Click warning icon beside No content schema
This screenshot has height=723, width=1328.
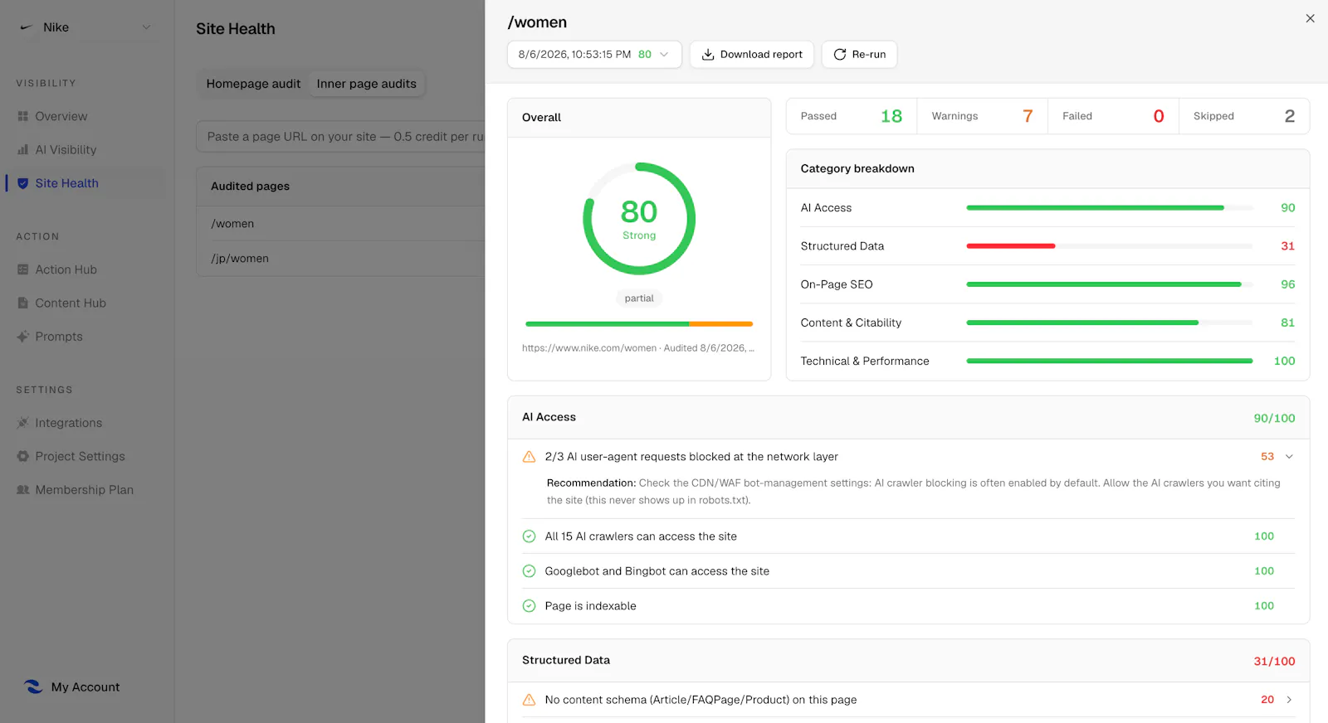click(529, 700)
